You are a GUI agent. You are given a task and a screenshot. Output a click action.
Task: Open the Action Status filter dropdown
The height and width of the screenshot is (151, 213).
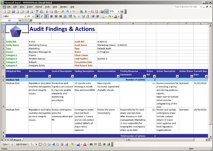(x=192, y=76)
